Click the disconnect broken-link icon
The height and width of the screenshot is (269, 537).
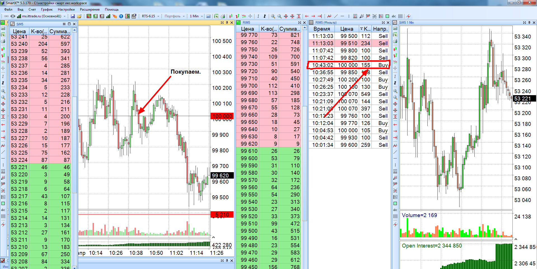(13, 16)
